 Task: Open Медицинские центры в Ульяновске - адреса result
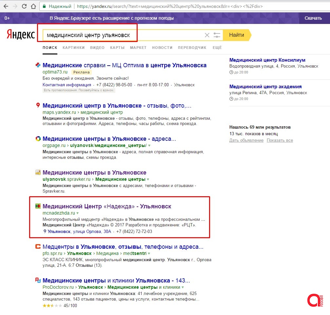tap(109, 139)
